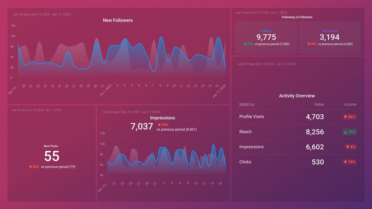
Task: Click the 5k y-axis label
Action: point(12,57)
